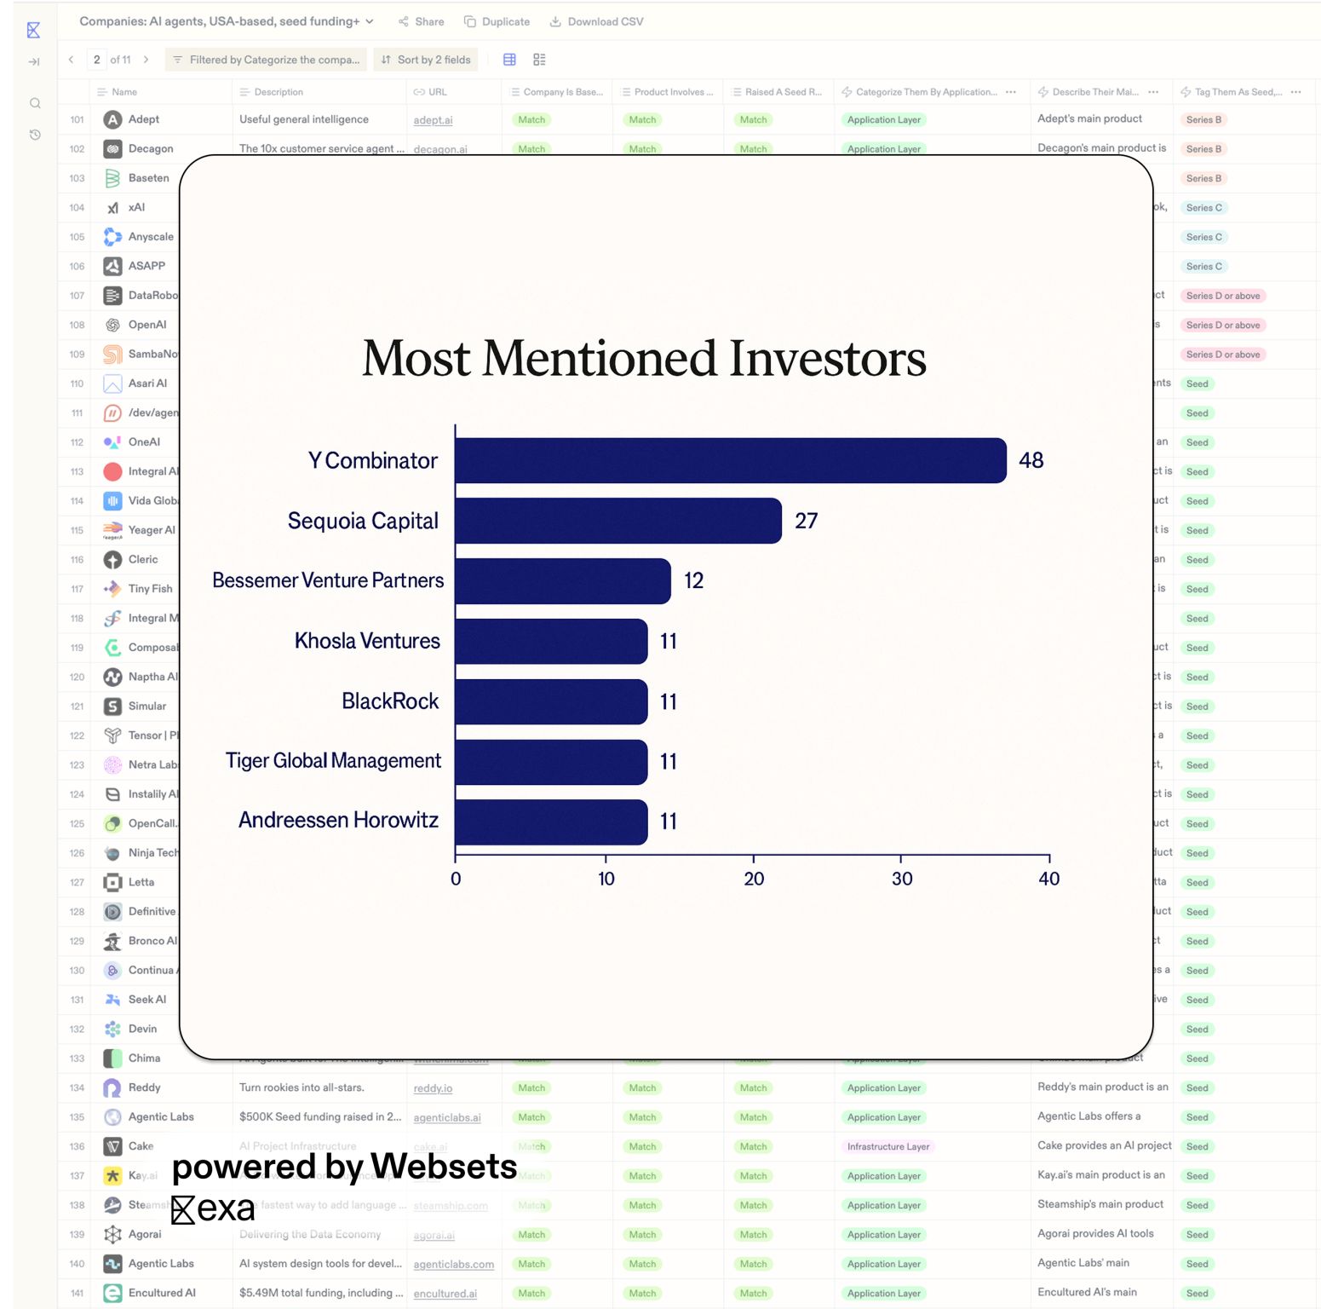Go to next page arrow
Viewport: 1321px width, 1309px height.
pyautogui.click(x=146, y=60)
